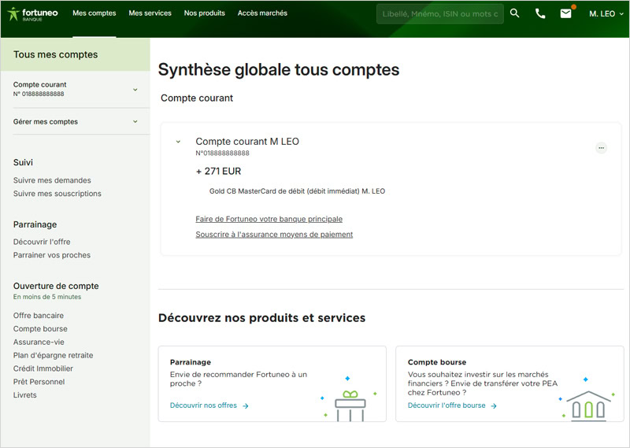
Task: Open the three-dot account options menu
Action: coord(601,148)
